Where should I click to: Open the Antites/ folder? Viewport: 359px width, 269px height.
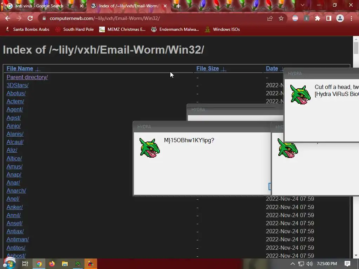click(x=16, y=248)
